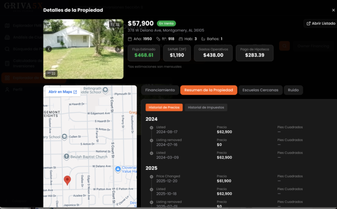Click the orange search button behind dialog
This screenshot has width=337, height=209.
[285, 46]
